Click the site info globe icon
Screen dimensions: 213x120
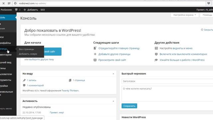click(15, 3)
